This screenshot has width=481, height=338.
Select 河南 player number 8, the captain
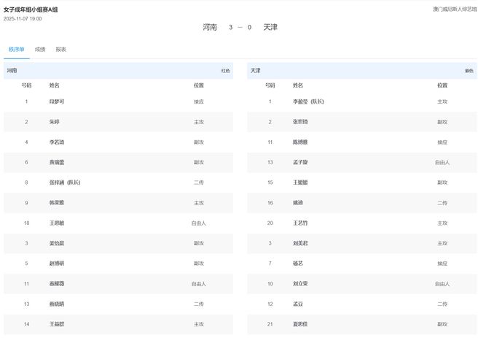click(x=65, y=182)
